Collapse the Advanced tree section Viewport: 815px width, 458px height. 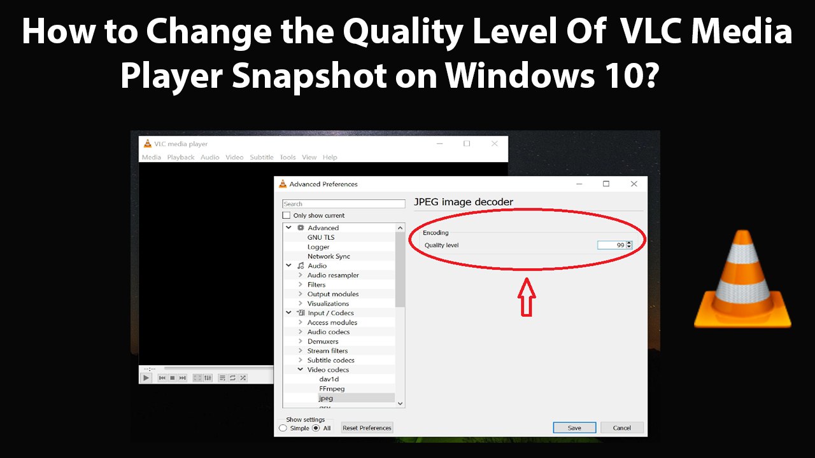click(288, 228)
